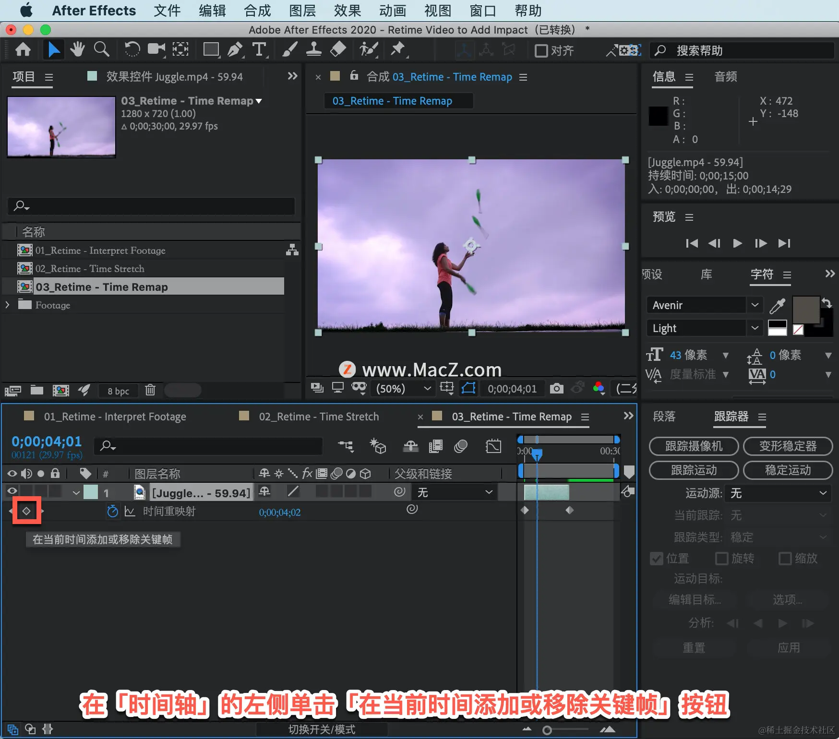Select the Type text tool
Viewport: 839px width, 739px height.
[259, 49]
